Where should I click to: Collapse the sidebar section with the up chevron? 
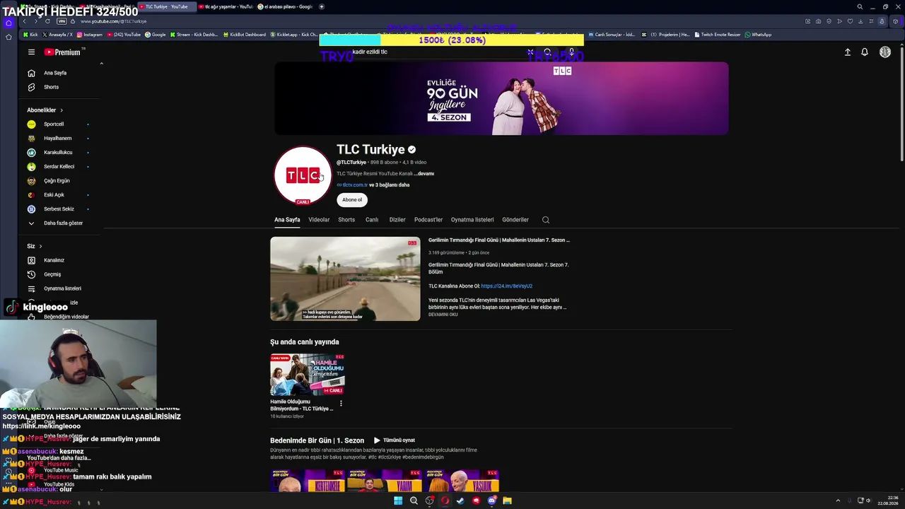point(101,64)
